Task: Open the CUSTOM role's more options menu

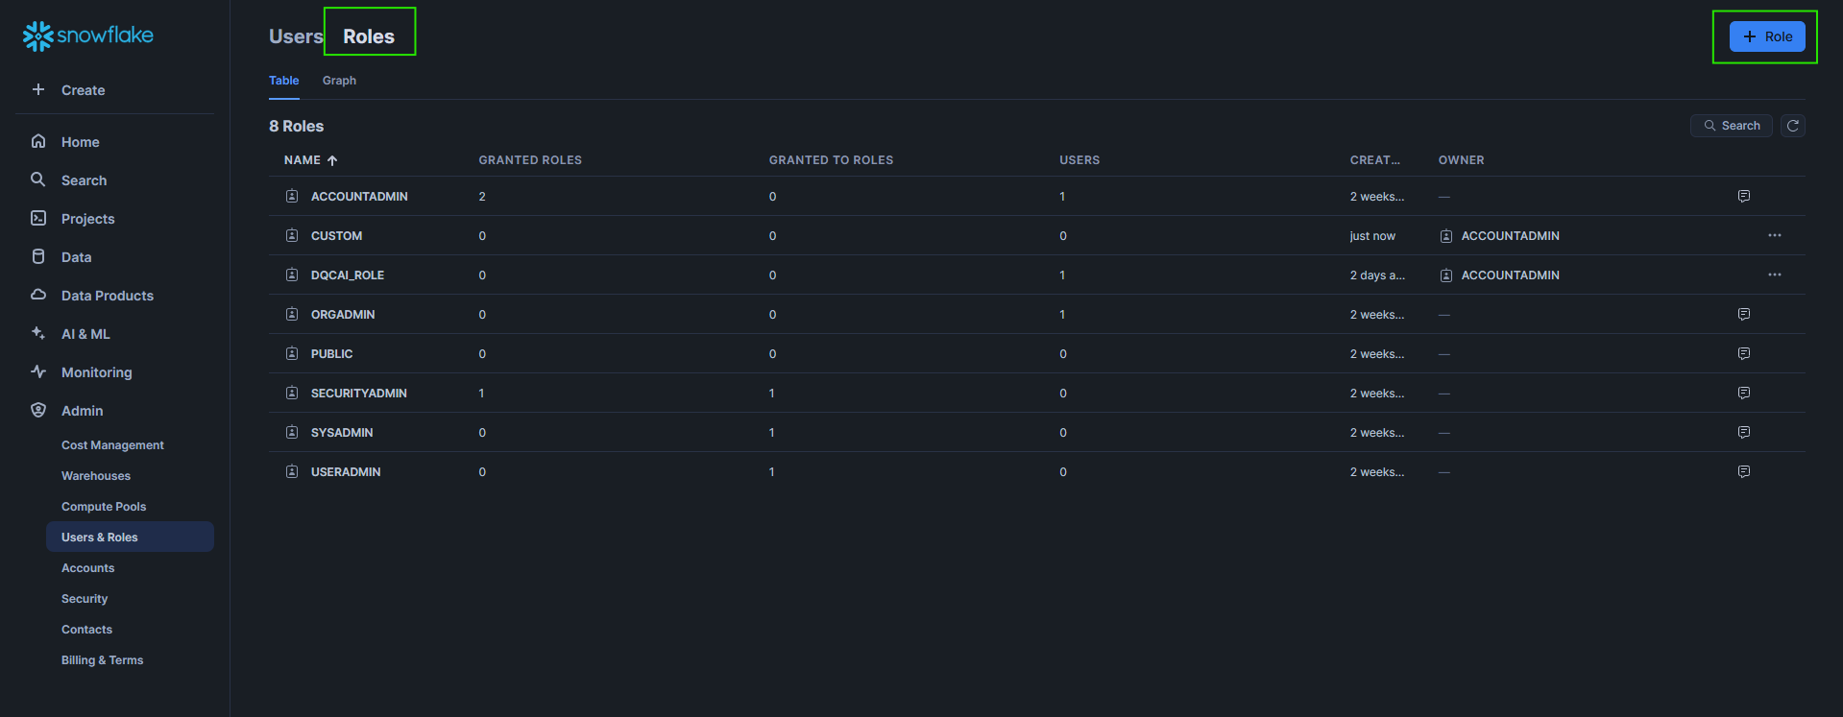Action: tap(1774, 236)
